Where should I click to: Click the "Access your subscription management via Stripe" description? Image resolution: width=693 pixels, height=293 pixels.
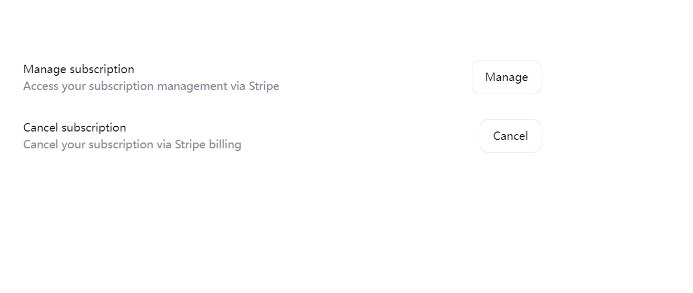pos(151,86)
